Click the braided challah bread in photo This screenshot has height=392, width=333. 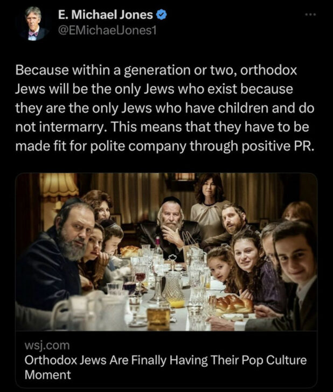234,304
